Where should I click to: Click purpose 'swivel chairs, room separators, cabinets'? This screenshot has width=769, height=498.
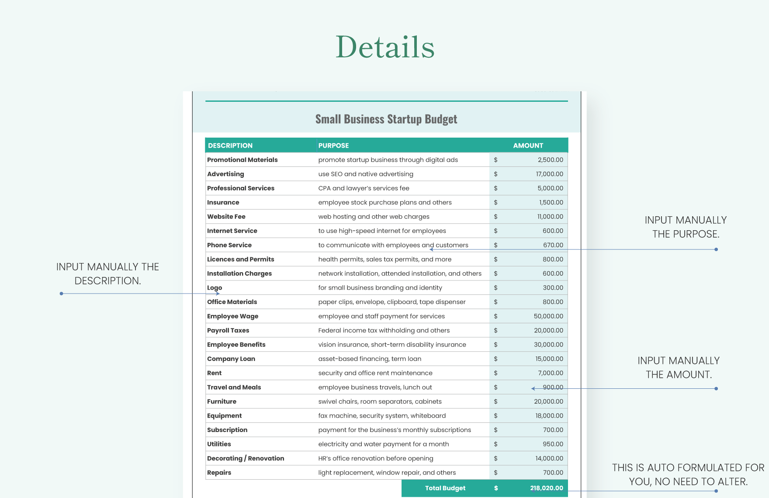380,401
